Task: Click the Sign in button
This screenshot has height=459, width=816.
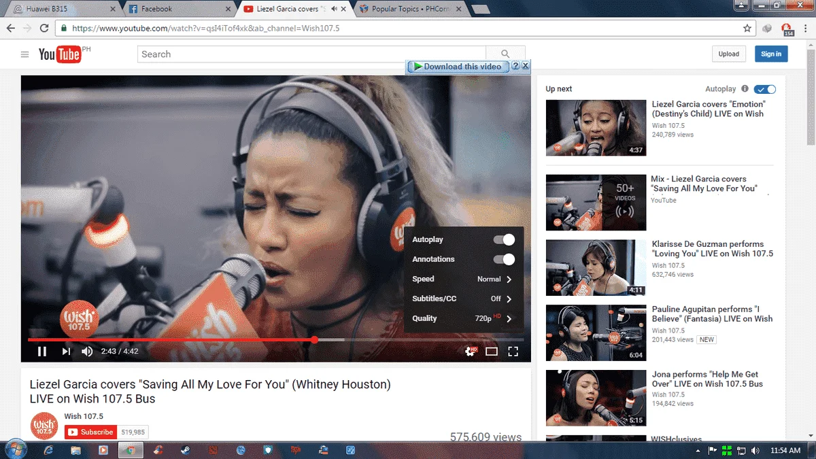Action: pos(771,54)
